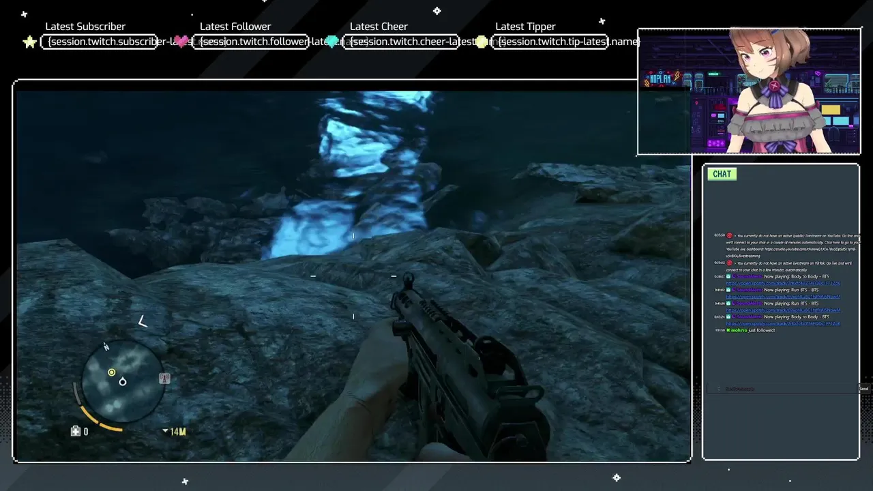Click the Send button in chat panel
This screenshot has width=873, height=491.
coord(864,389)
